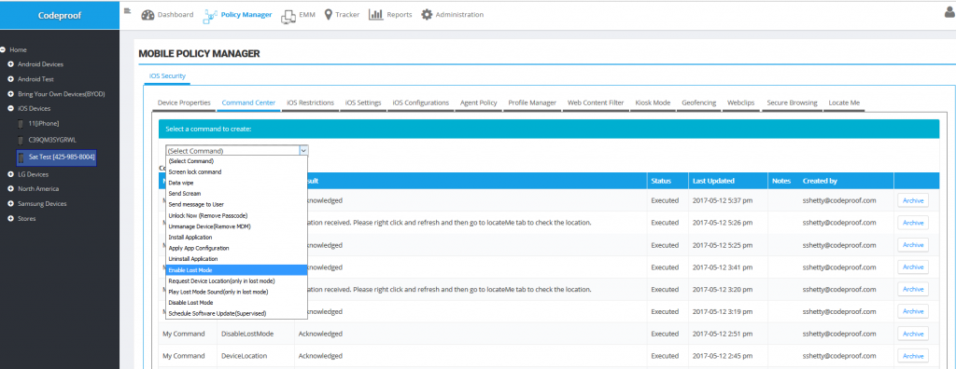956x369 pixels.
Task: Expand the North America group
Action: [11, 189]
